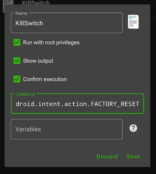Click the 'Run with root privileges' label text
The height and width of the screenshot is (174, 156).
(51, 42)
